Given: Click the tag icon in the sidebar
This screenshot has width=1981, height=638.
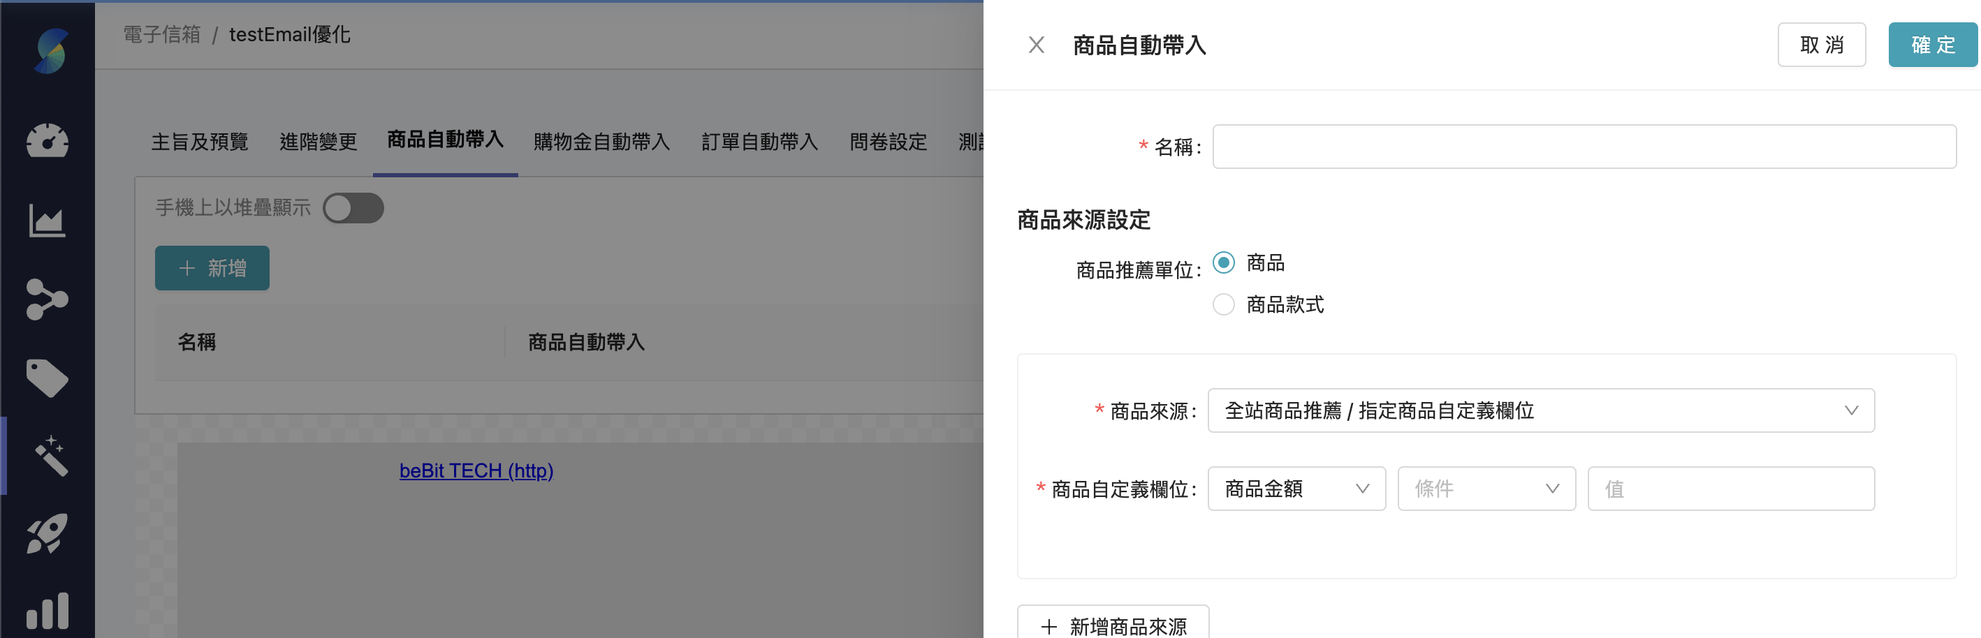Looking at the screenshot, I should coord(47,378).
